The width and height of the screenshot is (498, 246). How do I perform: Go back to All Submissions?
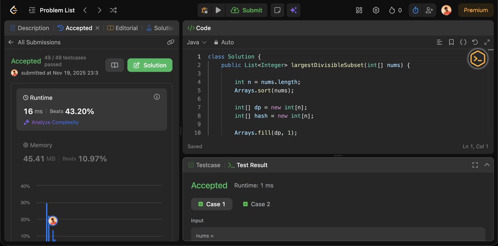click(34, 42)
